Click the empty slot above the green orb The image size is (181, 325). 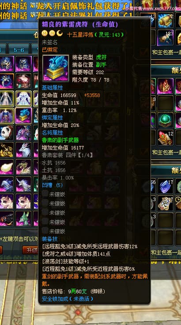(165, 103)
